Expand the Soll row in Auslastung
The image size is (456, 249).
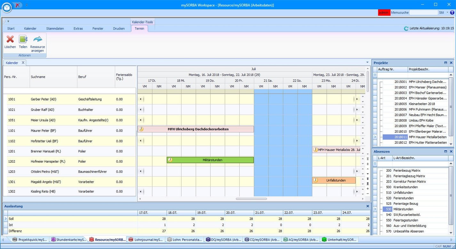tap(5, 219)
